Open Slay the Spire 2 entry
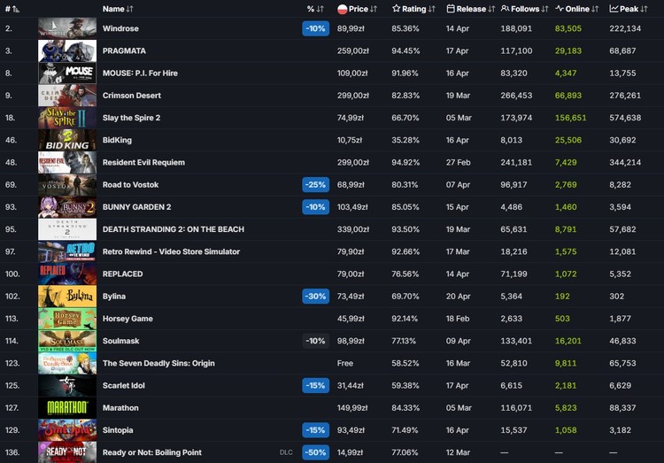Viewport: 664px width, 463px height. (131, 118)
